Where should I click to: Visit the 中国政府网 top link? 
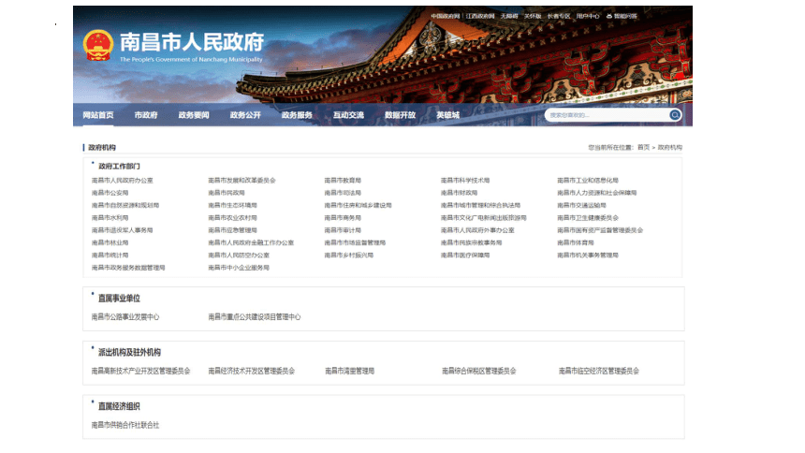[446, 17]
